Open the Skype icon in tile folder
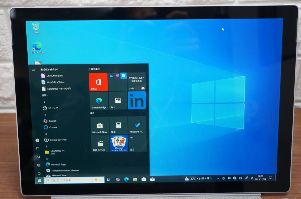The height and width of the screenshot is (199, 301). (123, 75)
